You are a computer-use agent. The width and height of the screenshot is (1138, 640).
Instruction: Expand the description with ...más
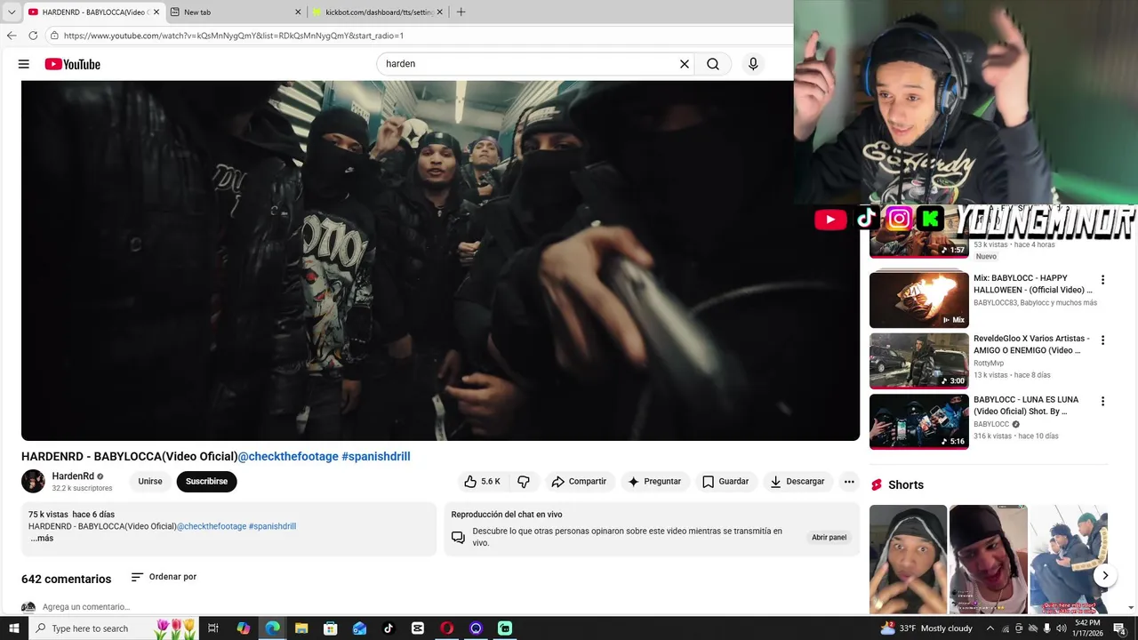[x=42, y=538]
